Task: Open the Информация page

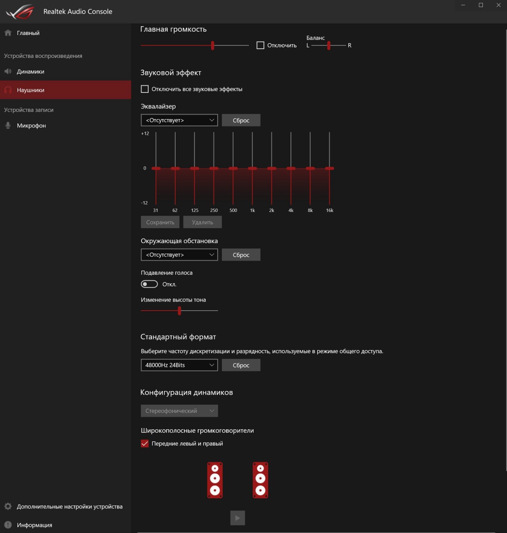Action: point(65,525)
